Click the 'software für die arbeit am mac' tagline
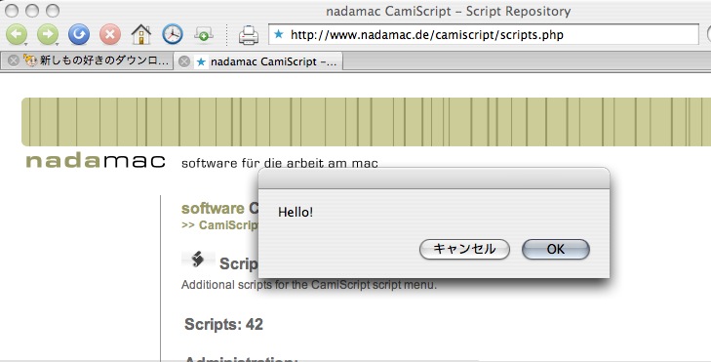Screen dimensions: 711x362 (279, 163)
